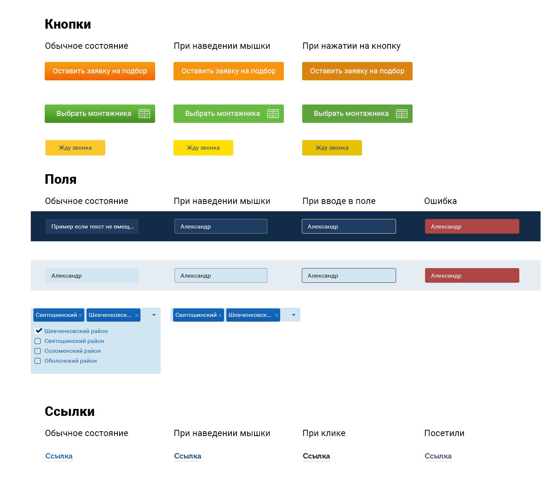Click book icon on pressed-state green button
The width and height of the screenshot is (549, 483).
[402, 114]
